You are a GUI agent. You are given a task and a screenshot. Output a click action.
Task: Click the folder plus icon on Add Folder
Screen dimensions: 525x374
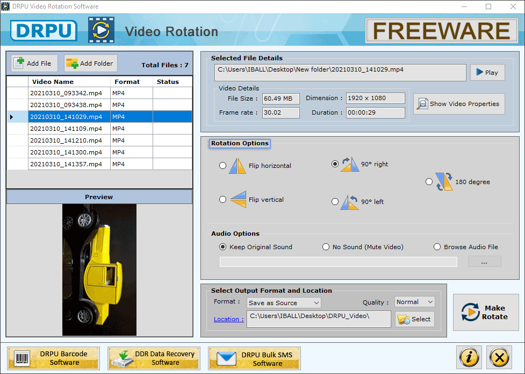click(72, 63)
